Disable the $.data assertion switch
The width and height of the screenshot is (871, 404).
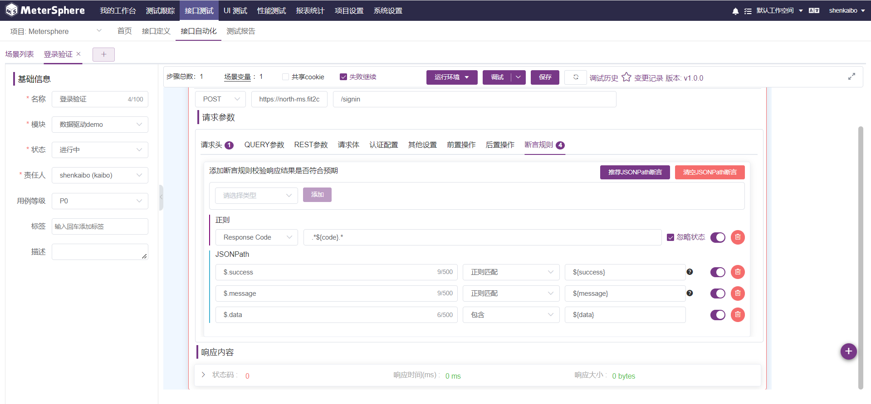[x=718, y=315]
